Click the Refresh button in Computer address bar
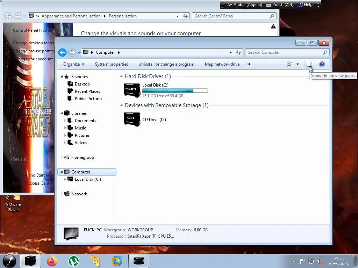Viewport: 358px width, 268px height. pos(238,52)
